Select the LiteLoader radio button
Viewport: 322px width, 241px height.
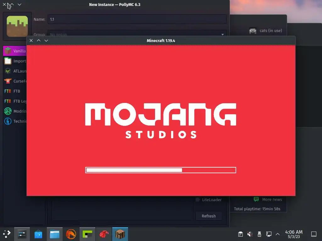click(x=197, y=200)
